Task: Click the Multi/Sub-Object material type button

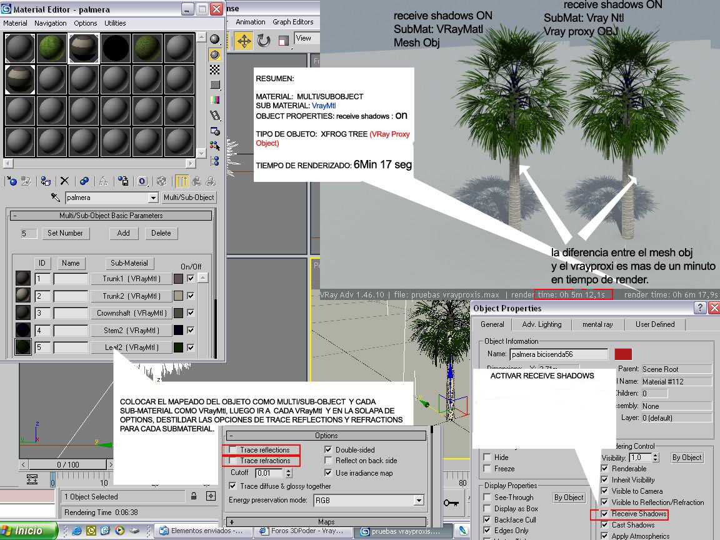Action: click(189, 197)
